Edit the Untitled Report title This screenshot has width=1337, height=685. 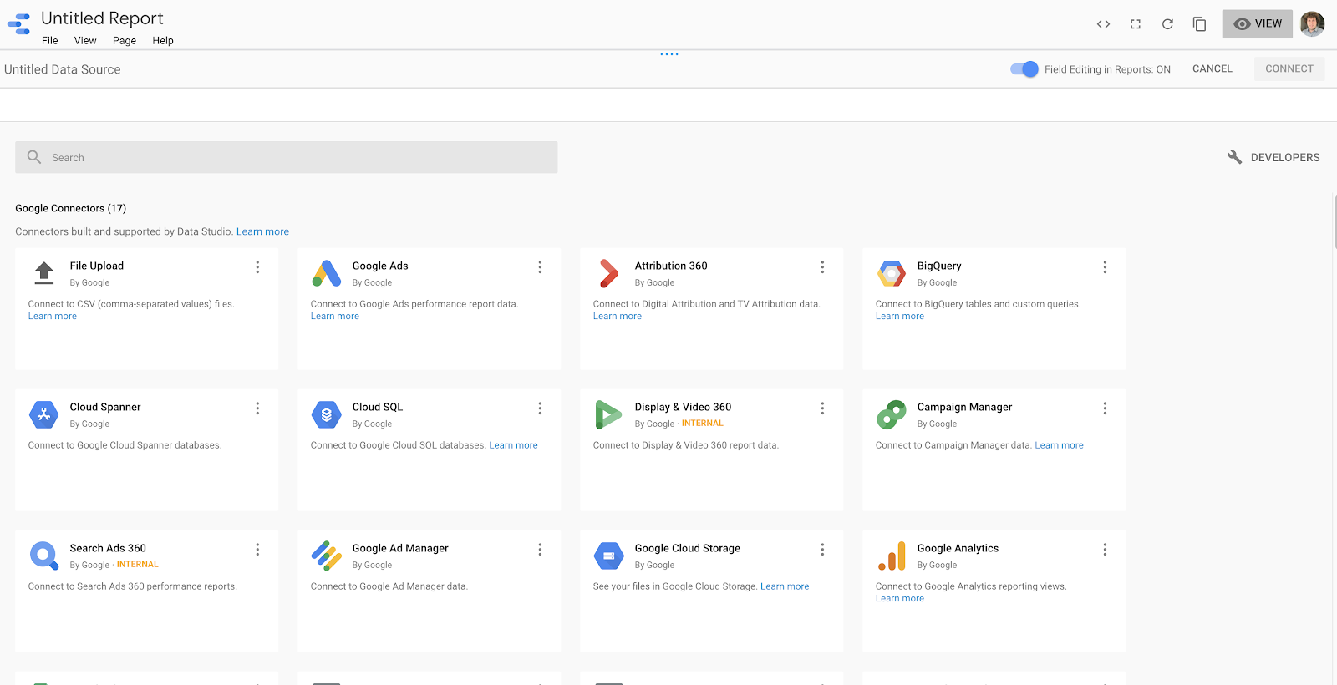coord(102,18)
